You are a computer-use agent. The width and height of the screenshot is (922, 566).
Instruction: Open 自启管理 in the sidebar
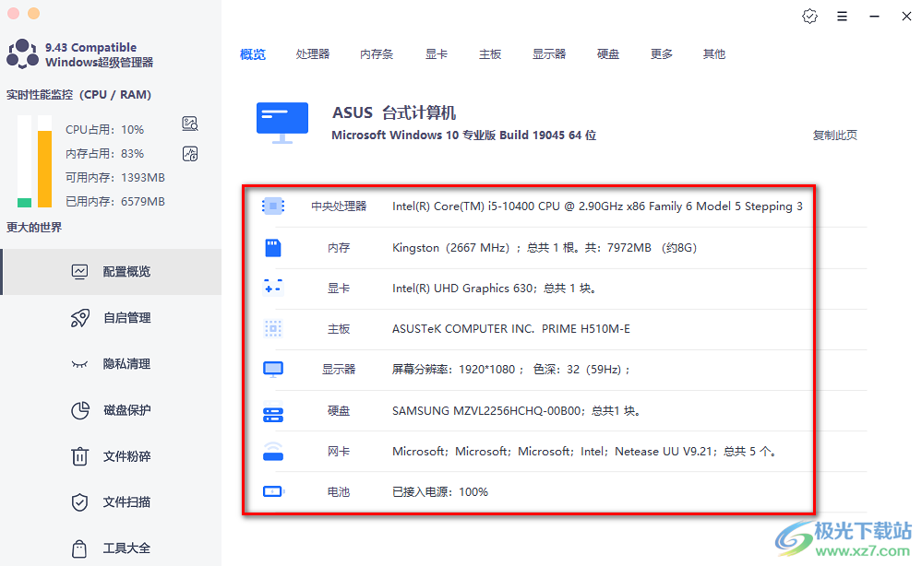[126, 318]
